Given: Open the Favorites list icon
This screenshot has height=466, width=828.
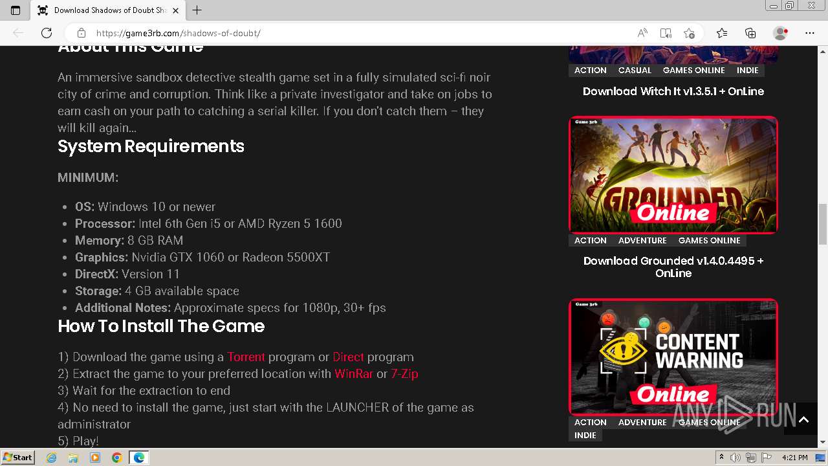Looking at the screenshot, I should pos(722,33).
